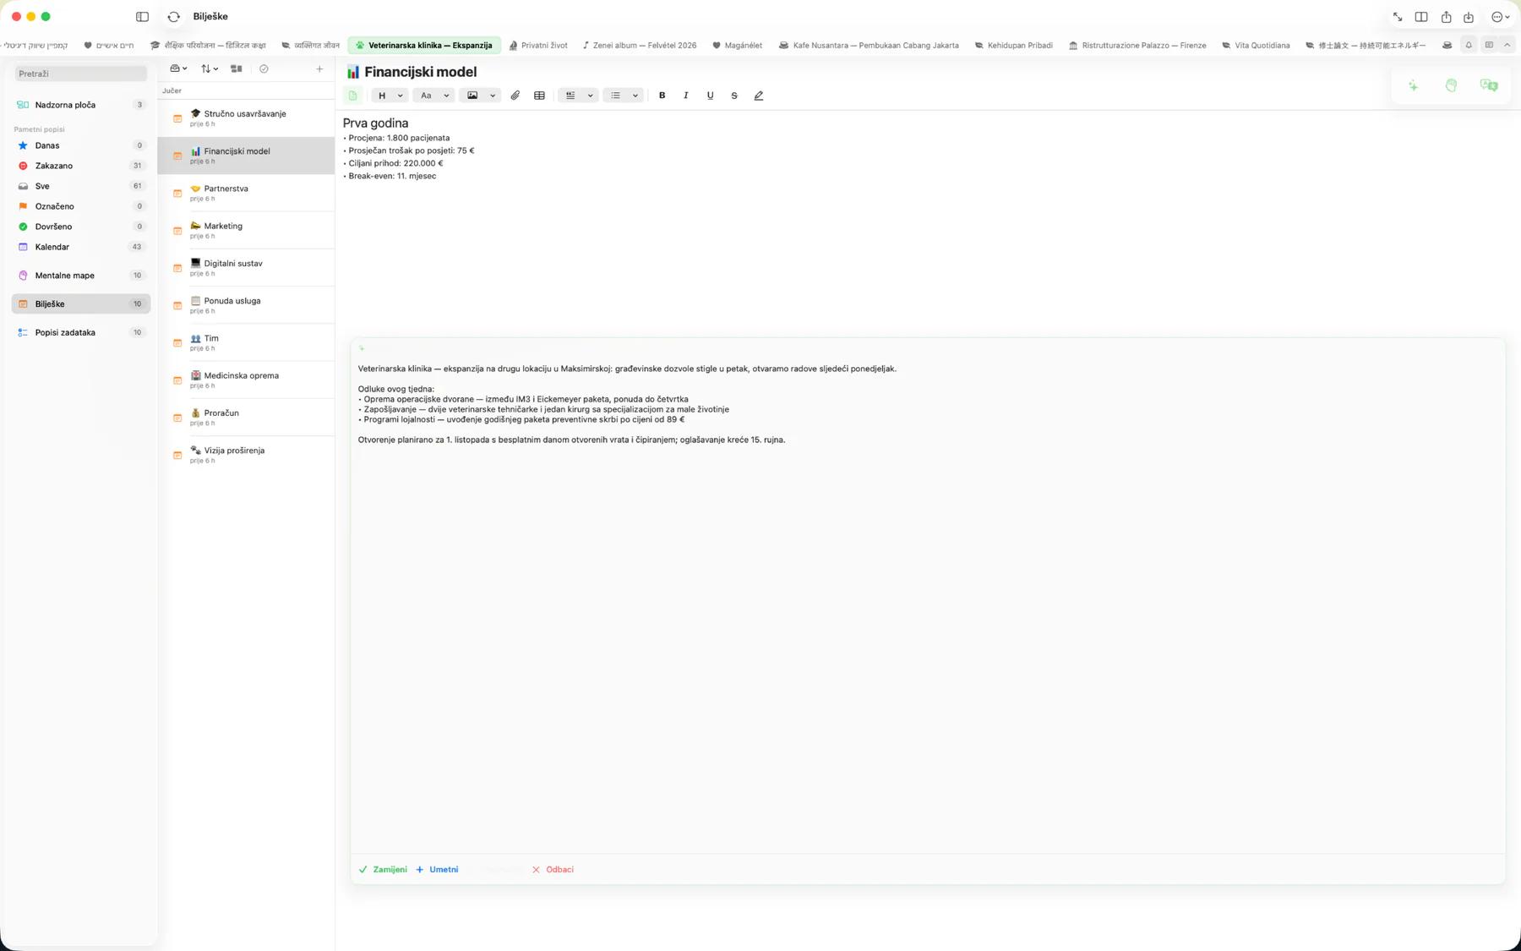Click the AI sparkle assistant icon
This screenshot has width=1521, height=951.
(1413, 85)
